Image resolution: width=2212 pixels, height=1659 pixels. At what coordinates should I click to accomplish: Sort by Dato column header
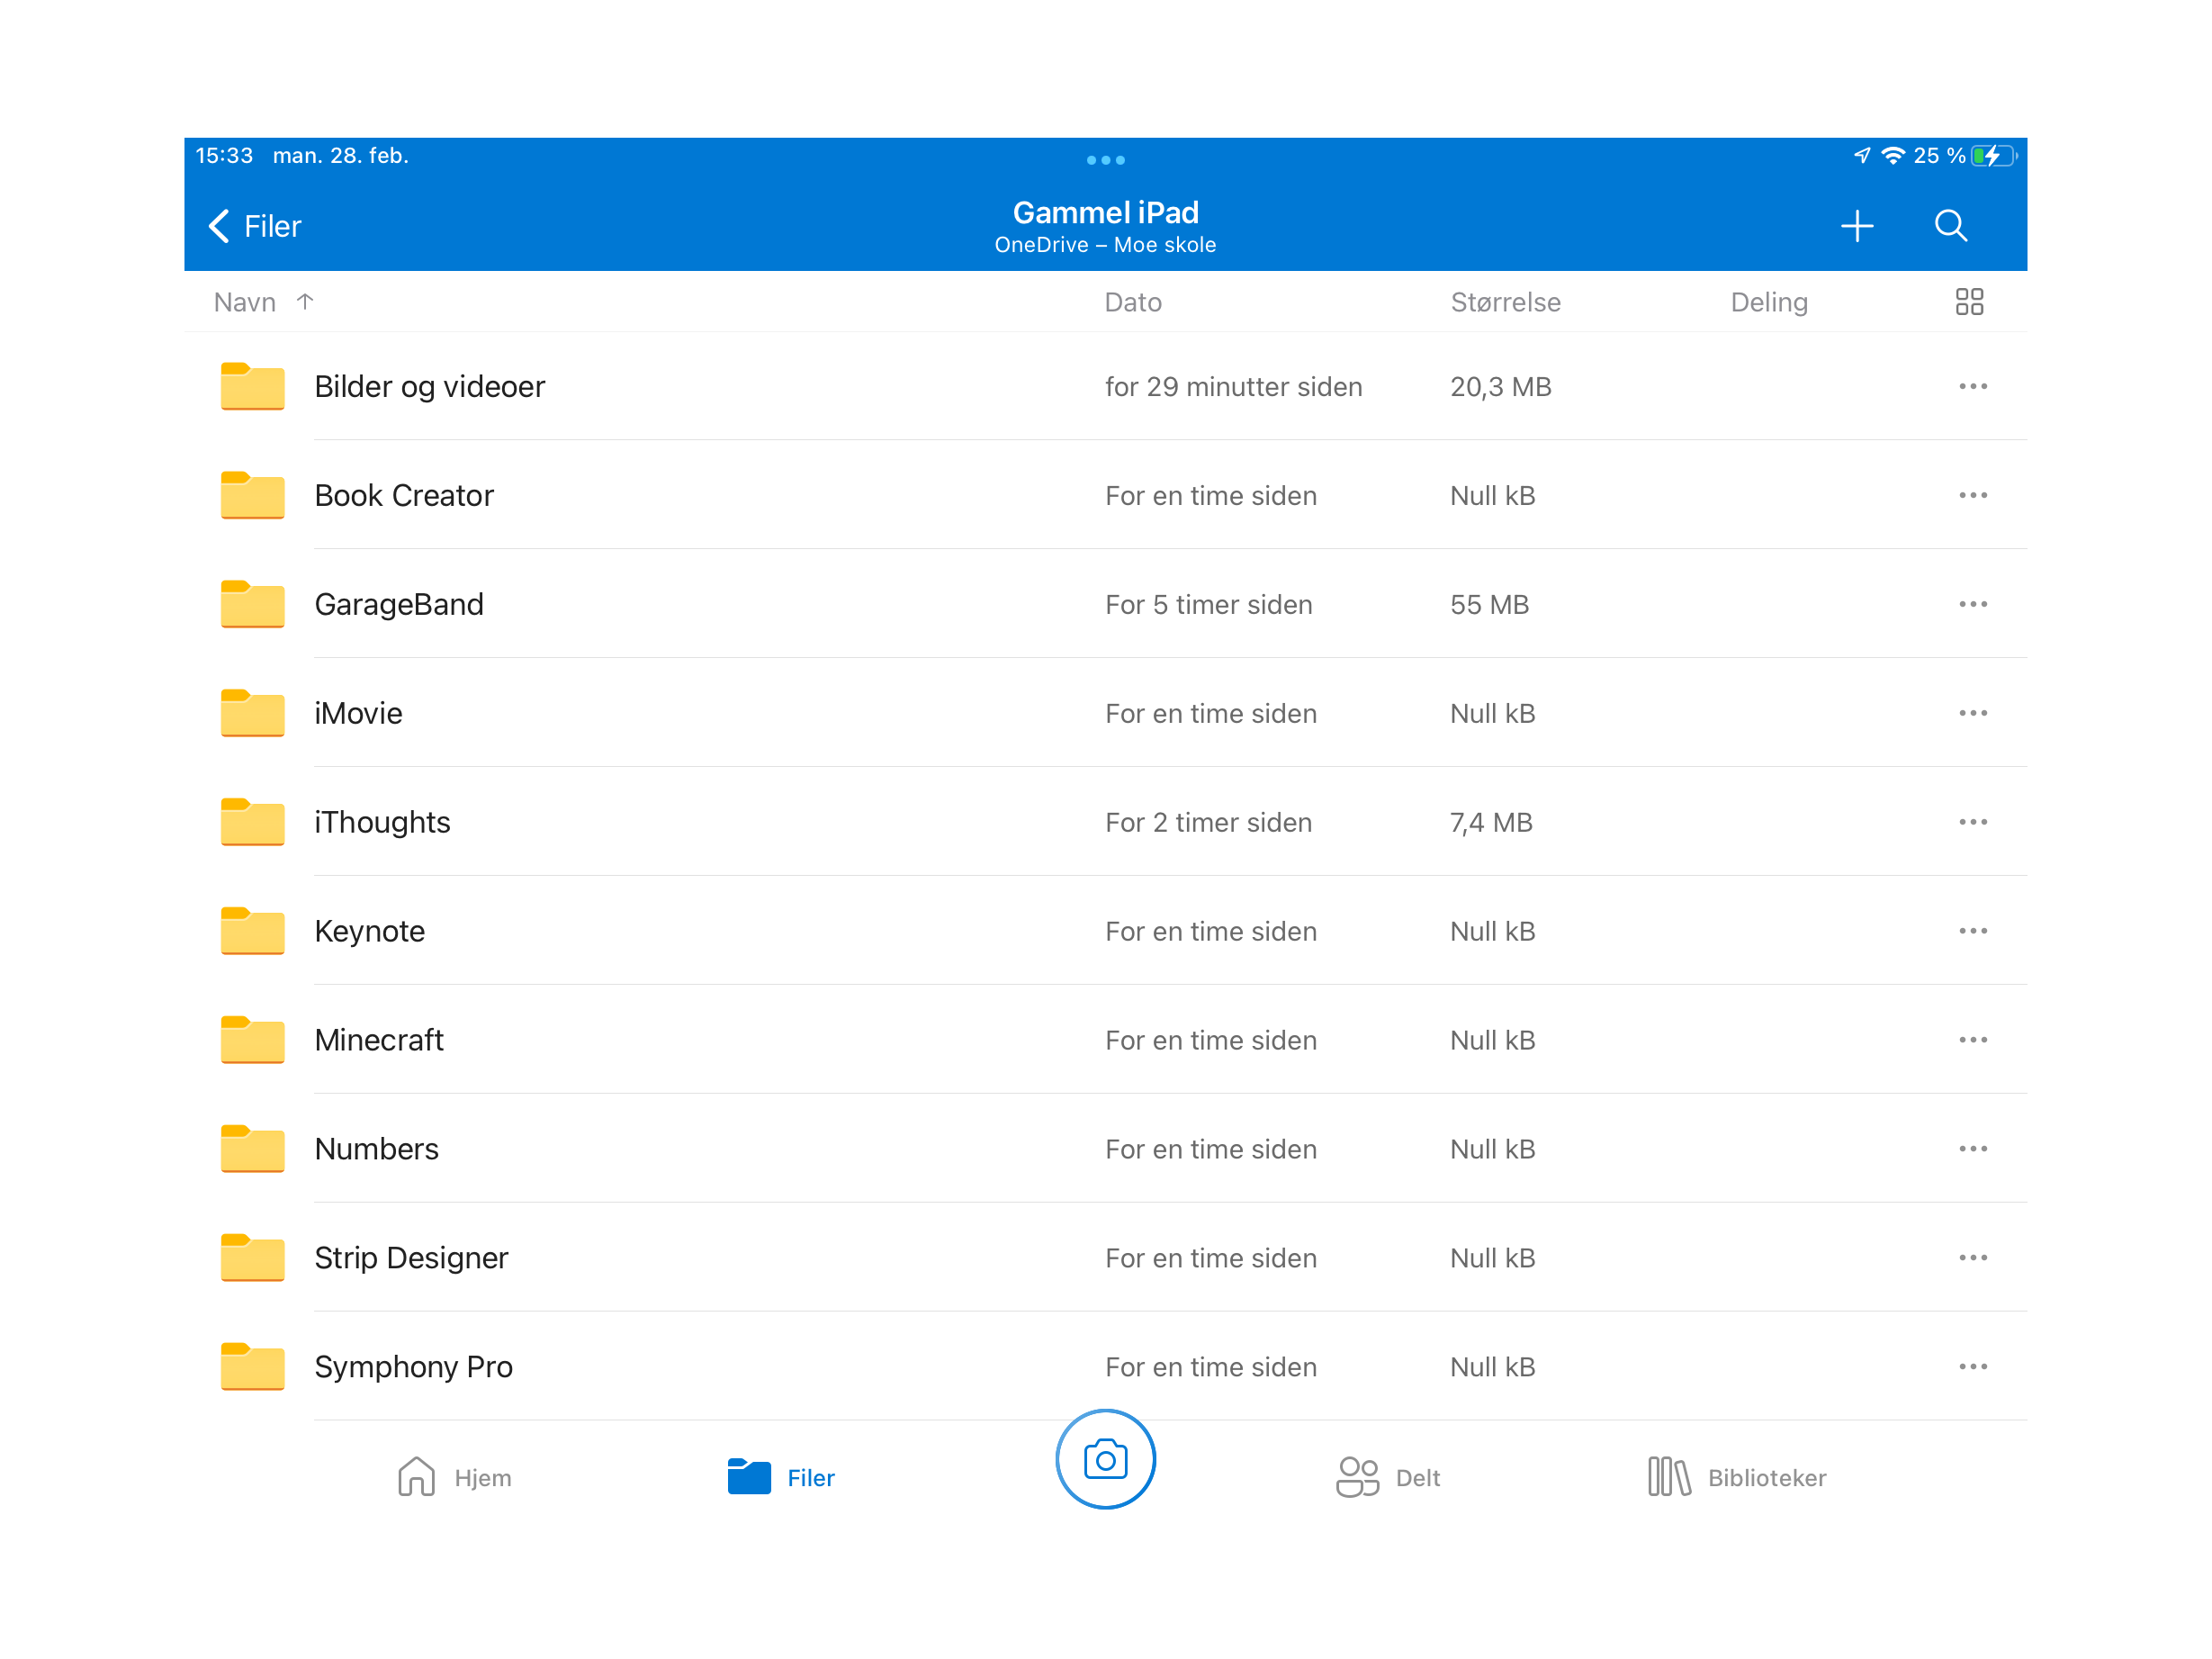1133,302
